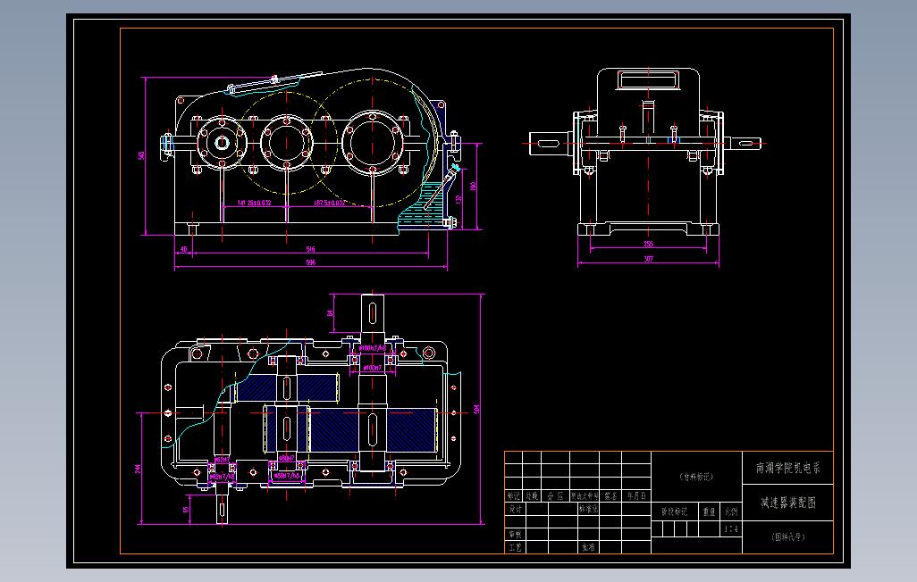Click the 516 dimension text
Image resolution: width=917 pixels, height=582 pixels.
(x=310, y=249)
